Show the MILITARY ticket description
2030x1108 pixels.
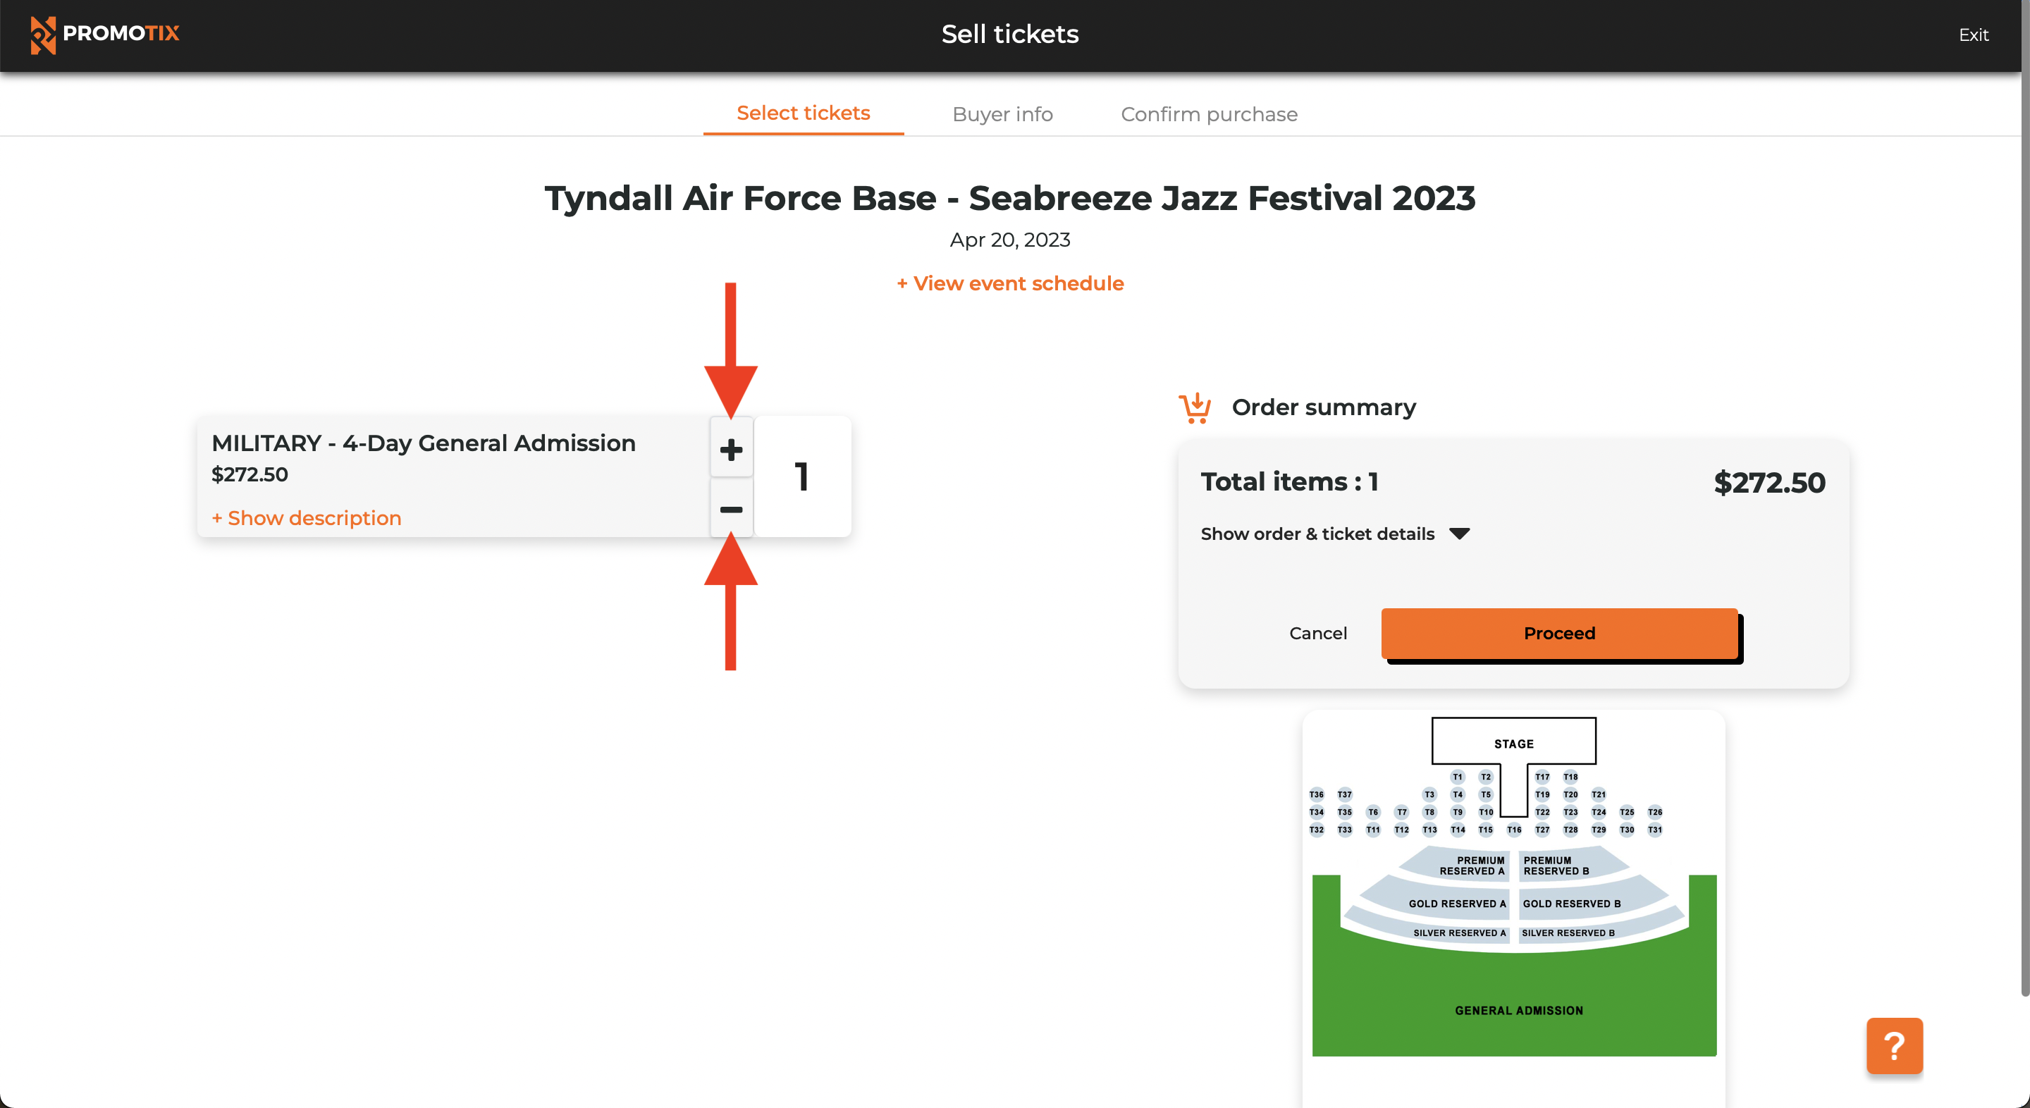306,518
